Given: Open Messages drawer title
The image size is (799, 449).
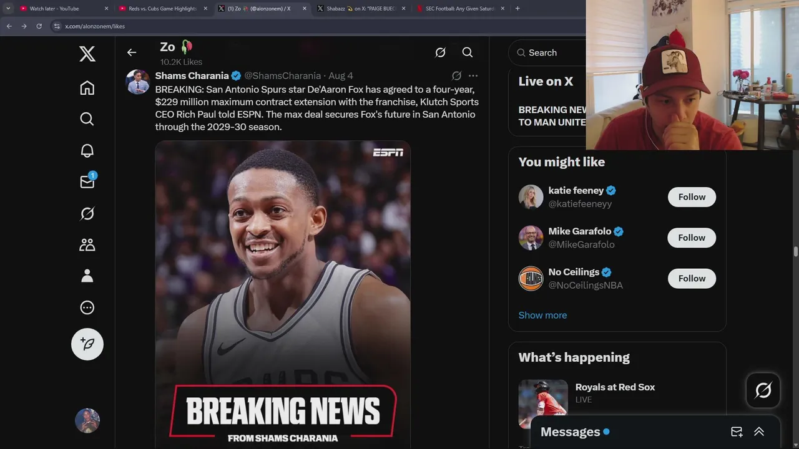Looking at the screenshot, I should (x=570, y=432).
